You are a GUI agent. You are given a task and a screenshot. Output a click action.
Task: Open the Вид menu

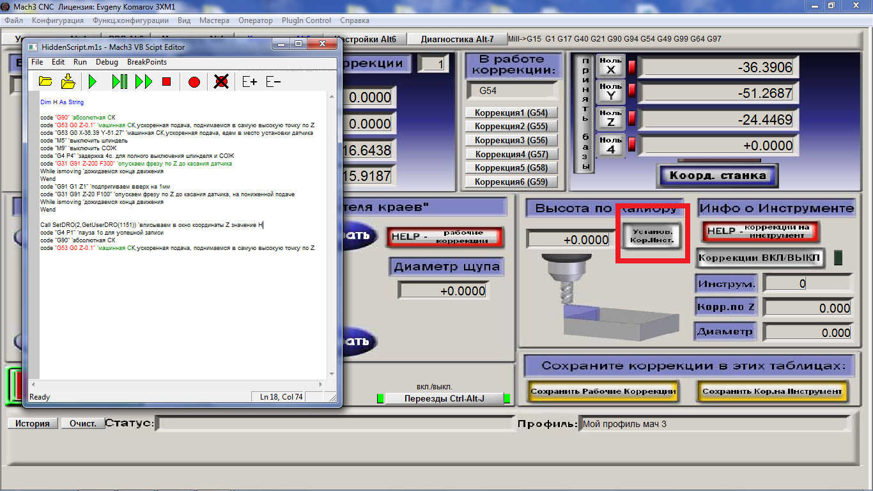click(x=184, y=20)
